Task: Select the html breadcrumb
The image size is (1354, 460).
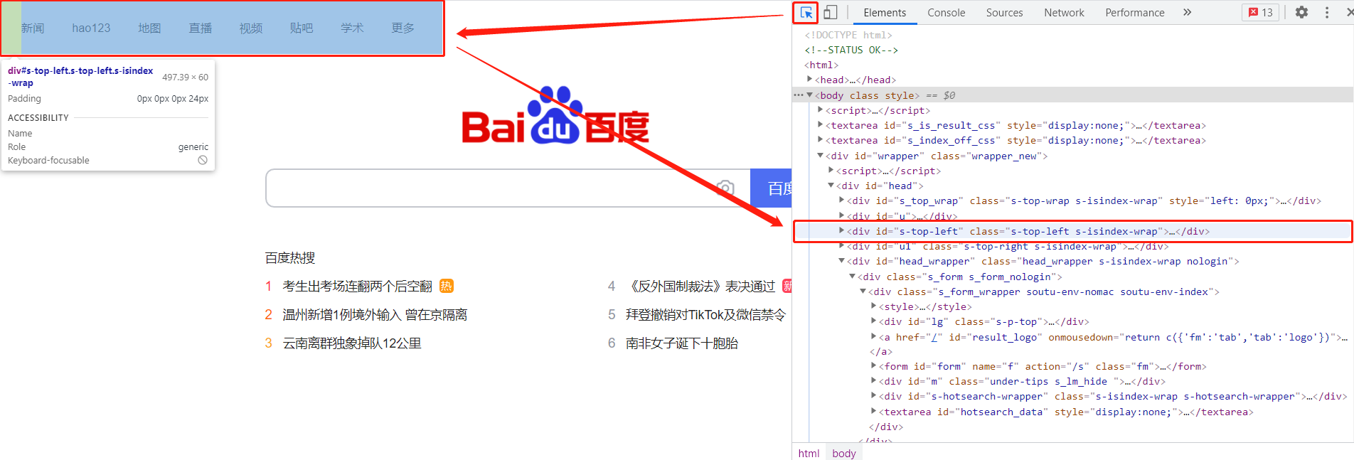Action: coord(809,453)
